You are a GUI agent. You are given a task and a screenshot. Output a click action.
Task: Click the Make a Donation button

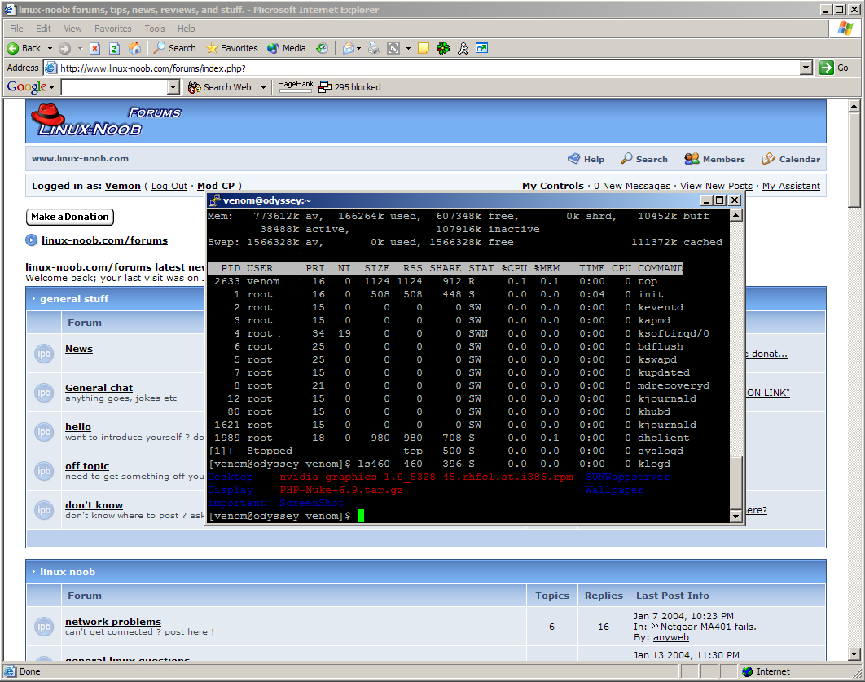[69, 217]
